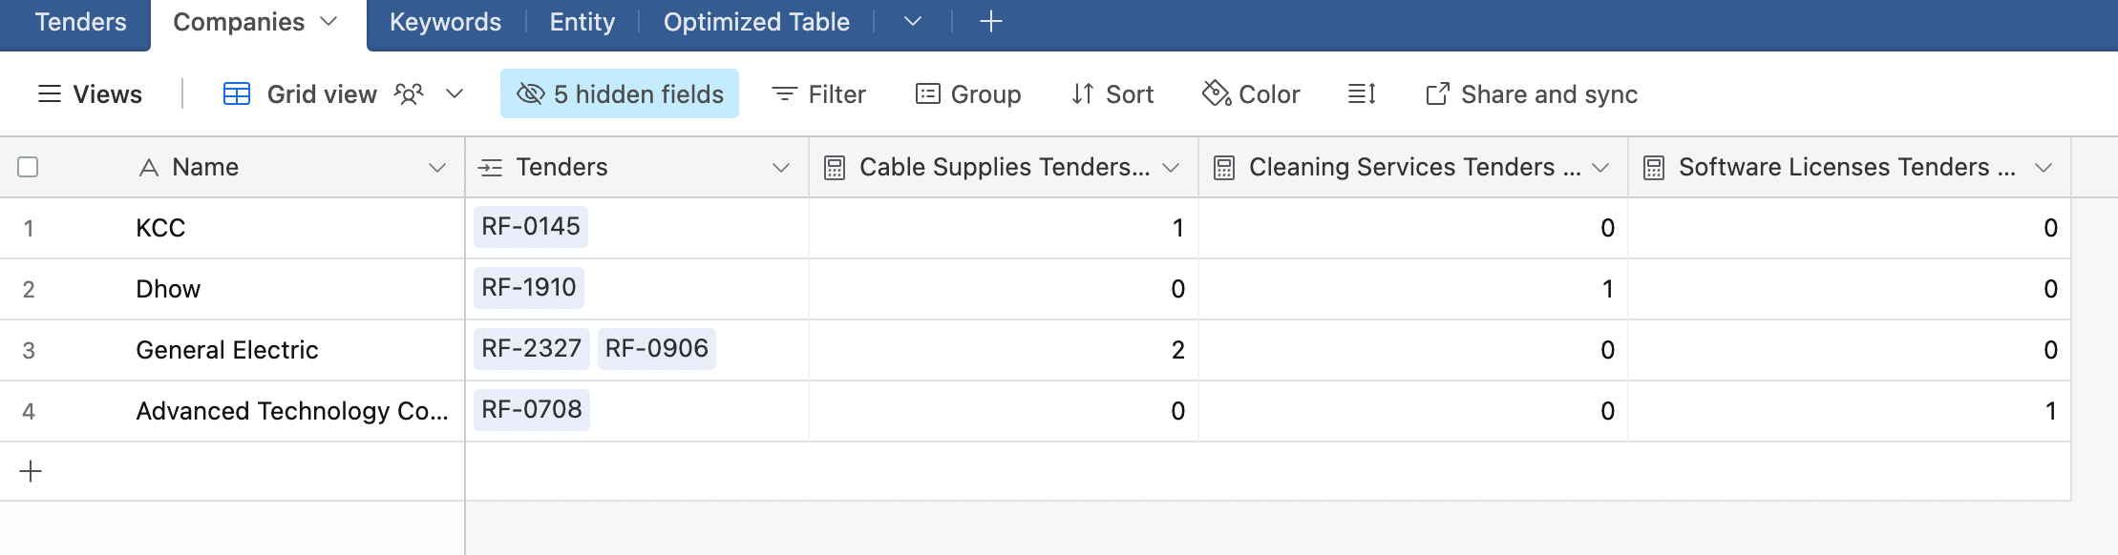Open the Views sidebar hamburger icon
The height and width of the screenshot is (555, 2118).
click(x=50, y=93)
